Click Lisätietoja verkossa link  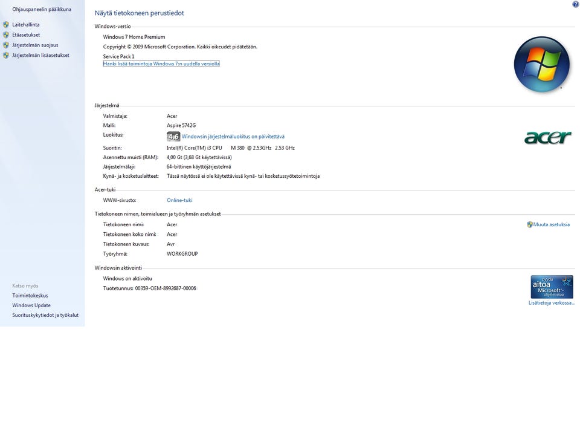point(552,302)
